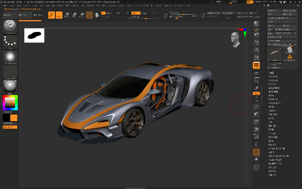Switch to the Move transform tool

tap(67, 15)
